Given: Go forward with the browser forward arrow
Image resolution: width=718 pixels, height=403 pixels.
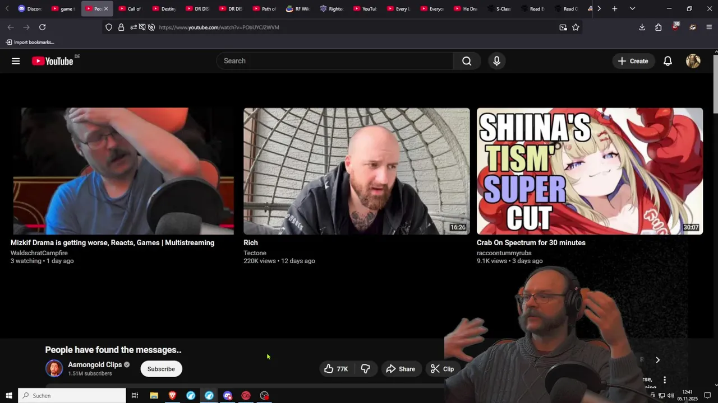Looking at the screenshot, I should 26,27.
